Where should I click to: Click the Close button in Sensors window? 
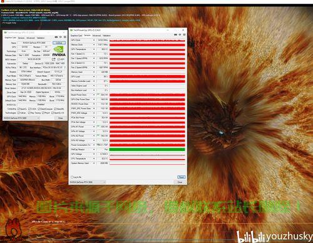(180, 182)
